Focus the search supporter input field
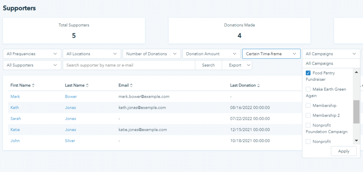The image size is (363, 172). pyautogui.click(x=129, y=65)
